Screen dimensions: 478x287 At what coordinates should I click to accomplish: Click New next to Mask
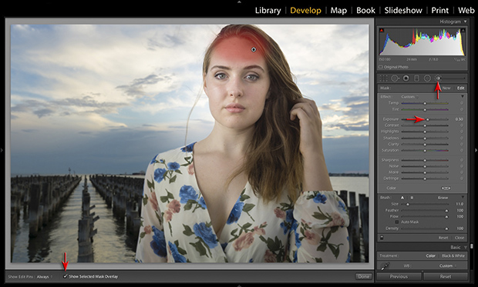pos(446,88)
